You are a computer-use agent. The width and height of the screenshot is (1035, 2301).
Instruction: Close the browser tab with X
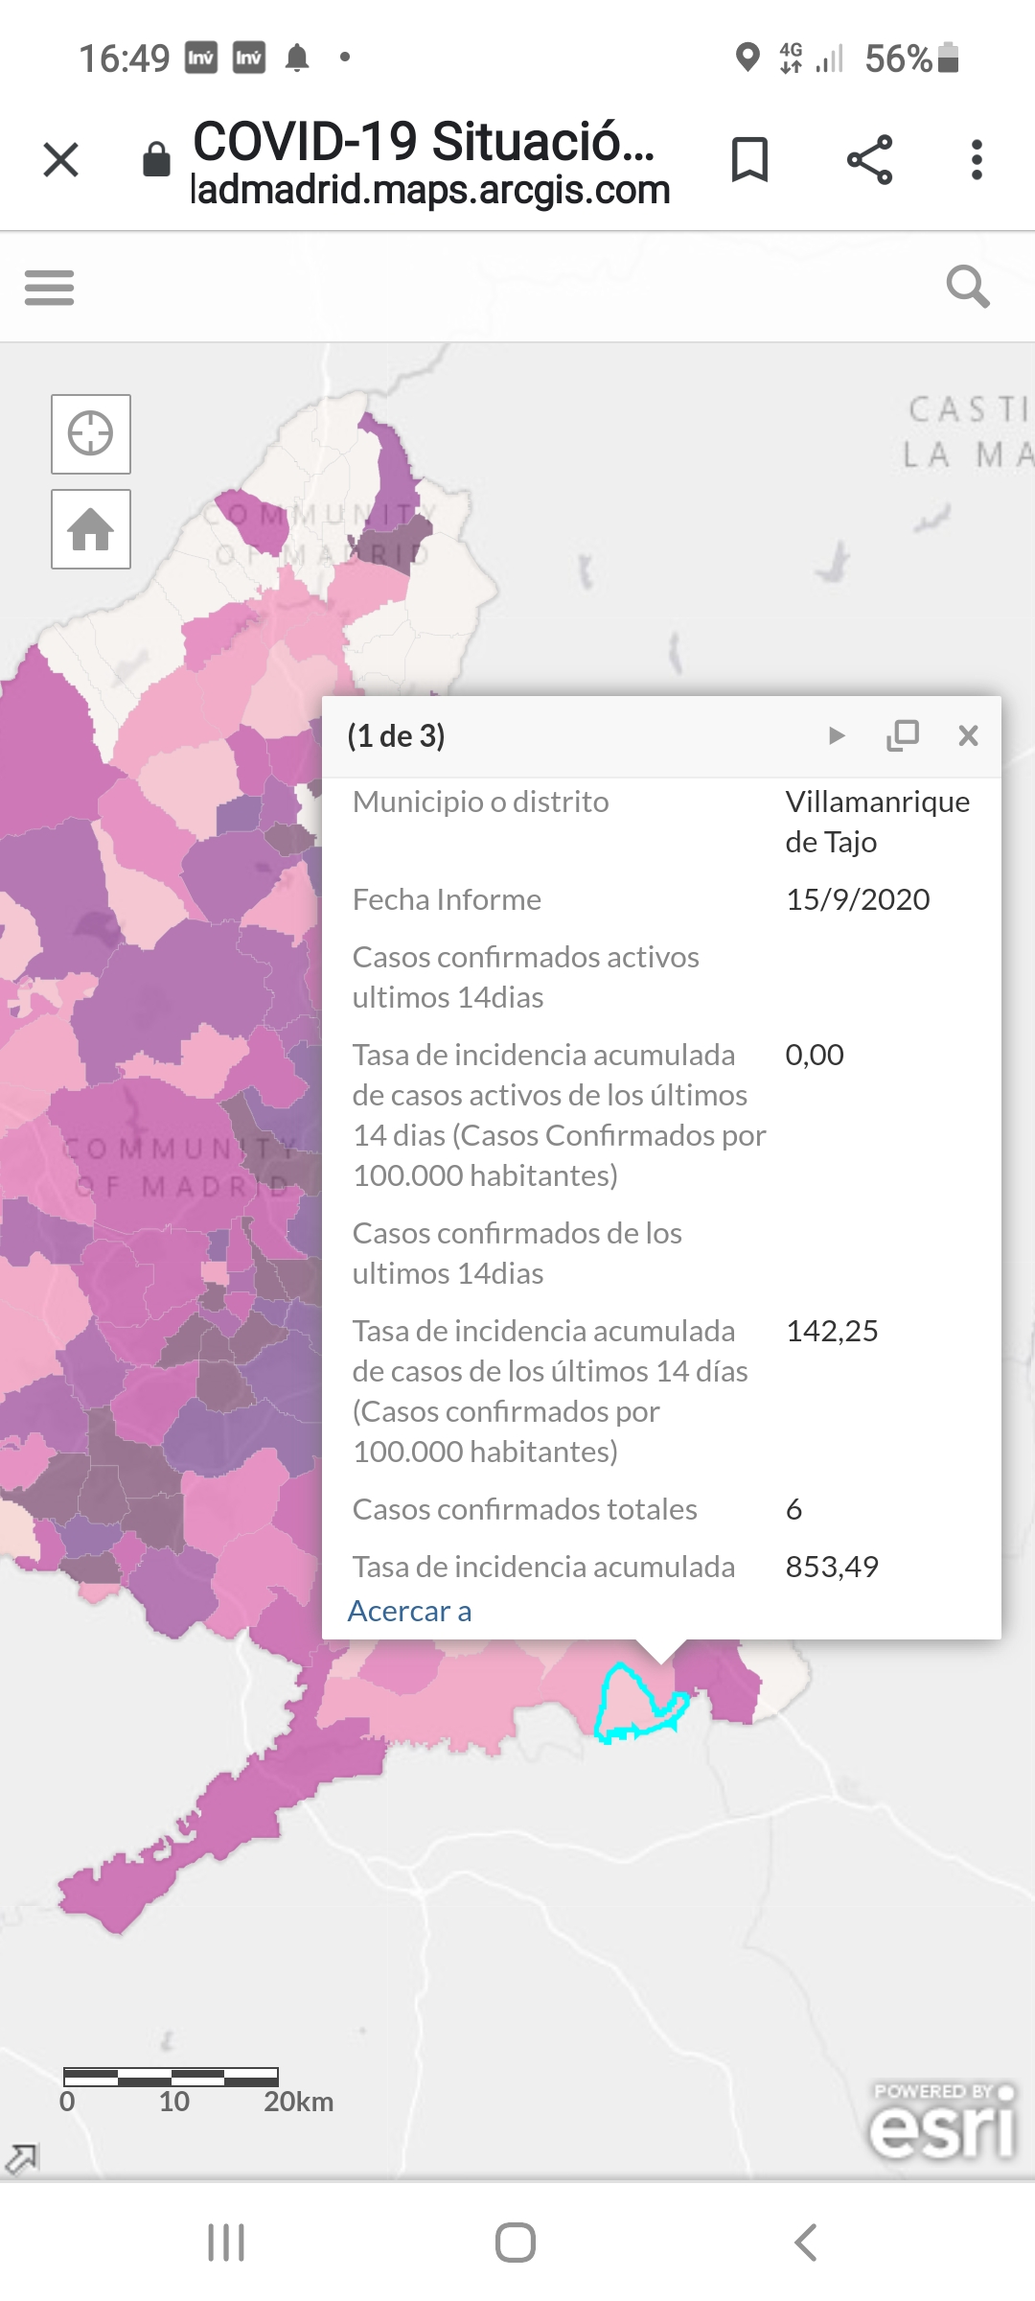(x=60, y=159)
